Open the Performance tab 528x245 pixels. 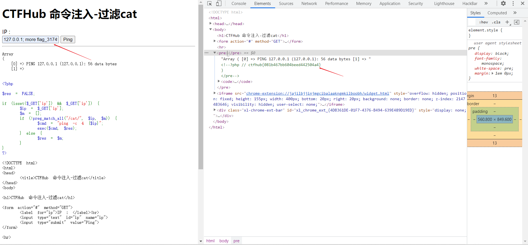pyautogui.click(x=336, y=4)
